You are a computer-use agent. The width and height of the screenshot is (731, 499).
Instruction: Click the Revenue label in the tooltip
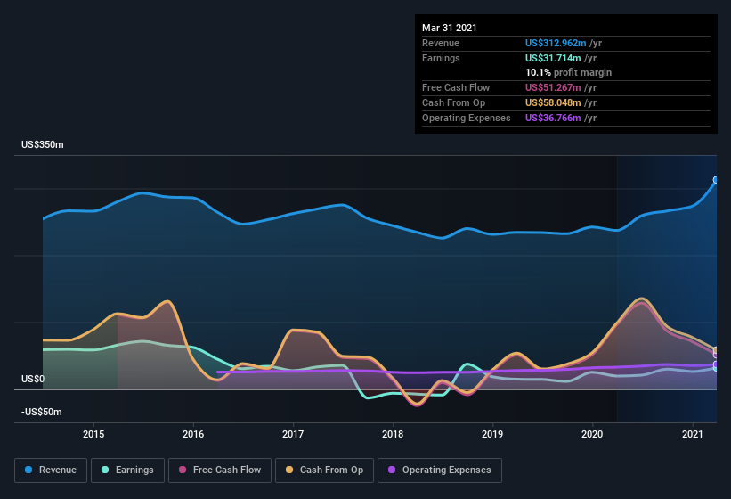(x=441, y=44)
